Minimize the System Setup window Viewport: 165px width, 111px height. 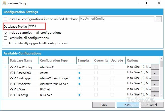pos(136,3)
